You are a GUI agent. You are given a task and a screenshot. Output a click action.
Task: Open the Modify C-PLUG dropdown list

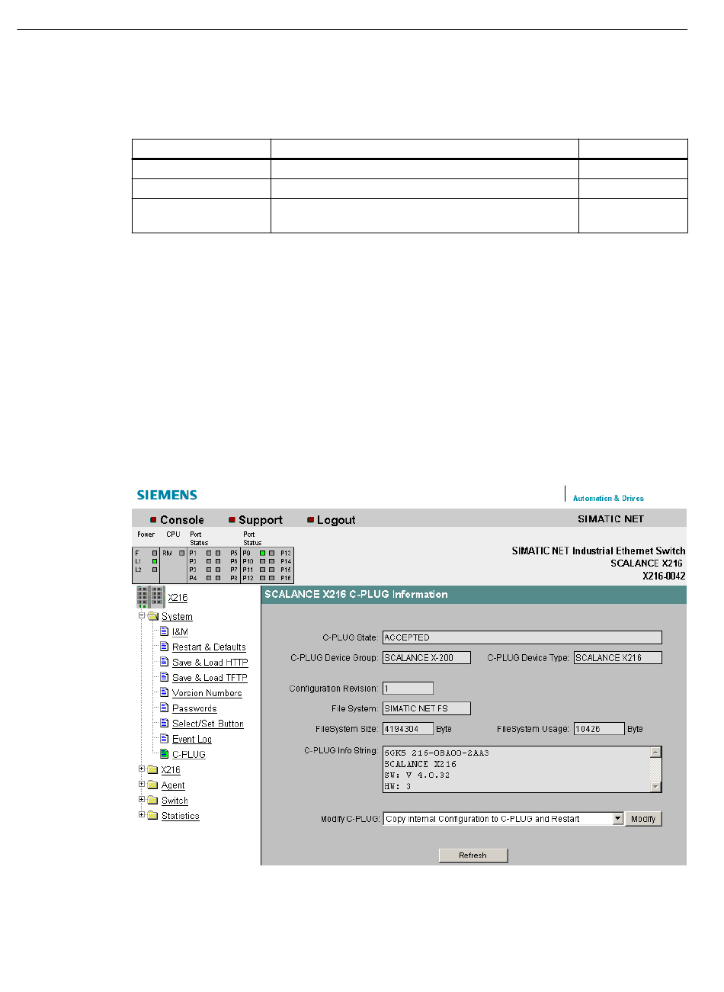tap(618, 819)
